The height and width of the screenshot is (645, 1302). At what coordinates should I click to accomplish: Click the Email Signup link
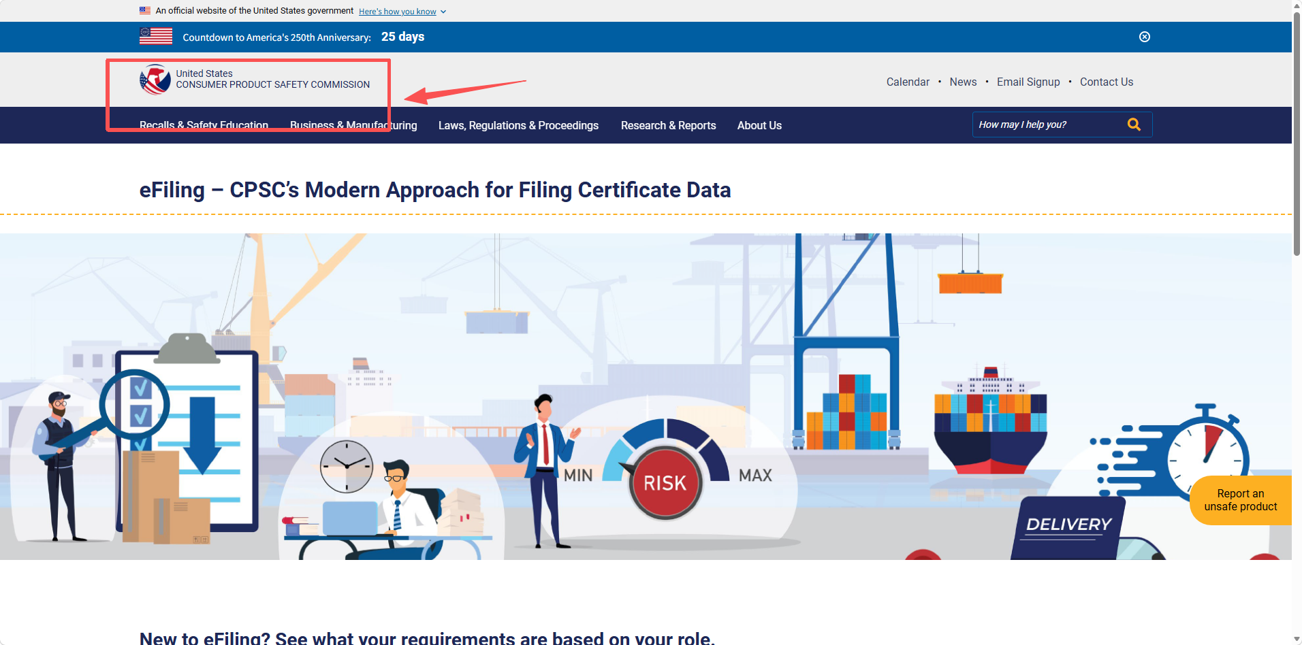[x=1028, y=82]
